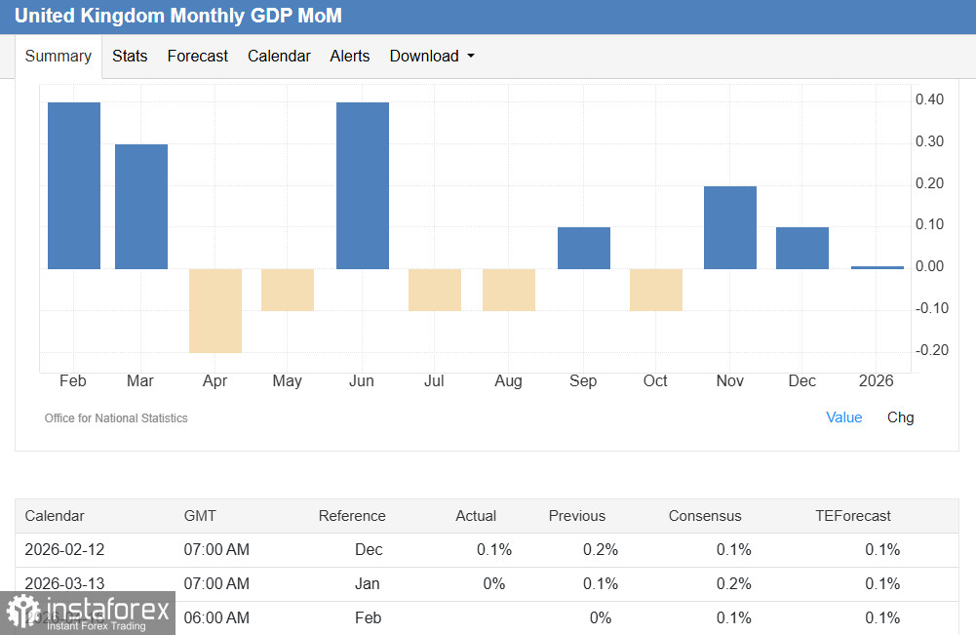Click the InstaForex logo icon
This screenshot has height=635, width=976.
click(23, 613)
